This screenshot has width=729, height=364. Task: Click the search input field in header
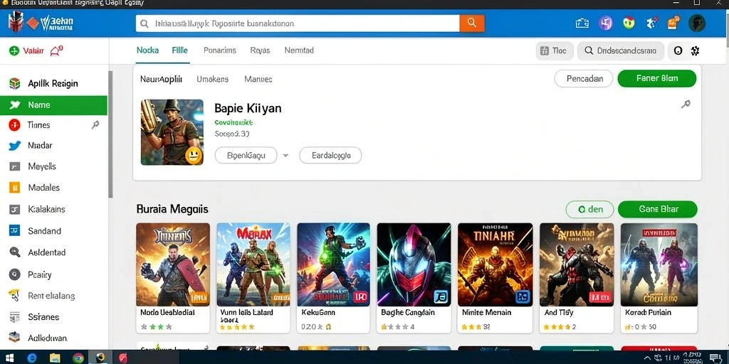[298, 23]
